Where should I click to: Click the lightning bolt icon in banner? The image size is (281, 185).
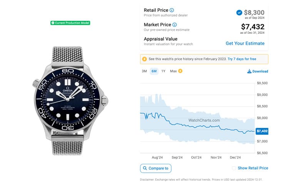pyautogui.click(x=145, y=59)
